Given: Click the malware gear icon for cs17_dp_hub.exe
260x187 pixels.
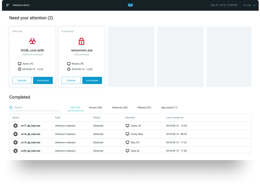Looking at the screenshot, I should click(15, 126).
